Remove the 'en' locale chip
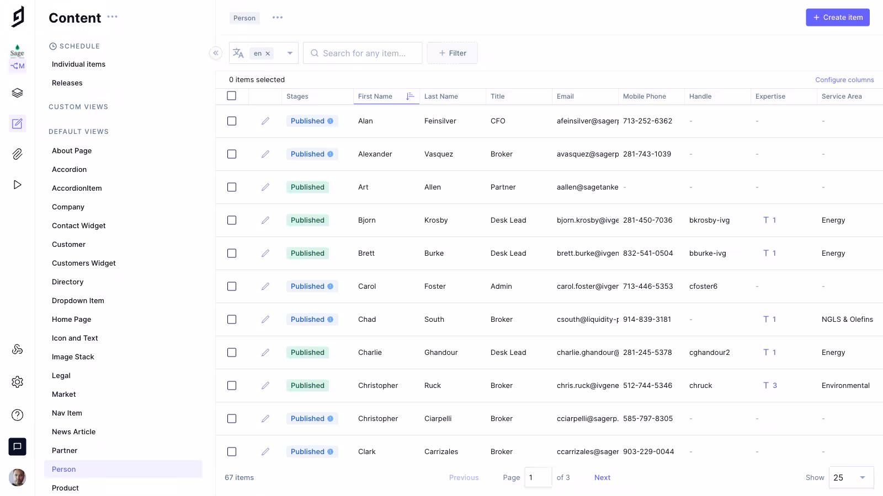This screenshot has height=496, width=883. click(x=268, y=53)
